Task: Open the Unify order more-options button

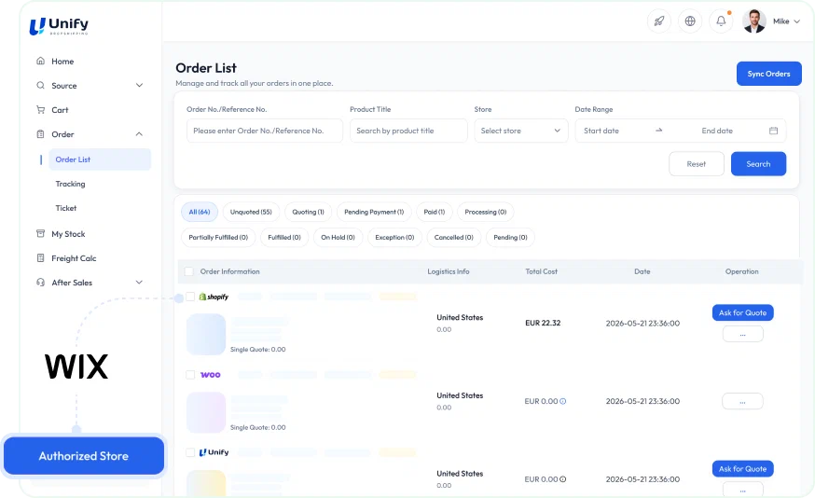Action: pyautogui.click(x=743, y=489)
